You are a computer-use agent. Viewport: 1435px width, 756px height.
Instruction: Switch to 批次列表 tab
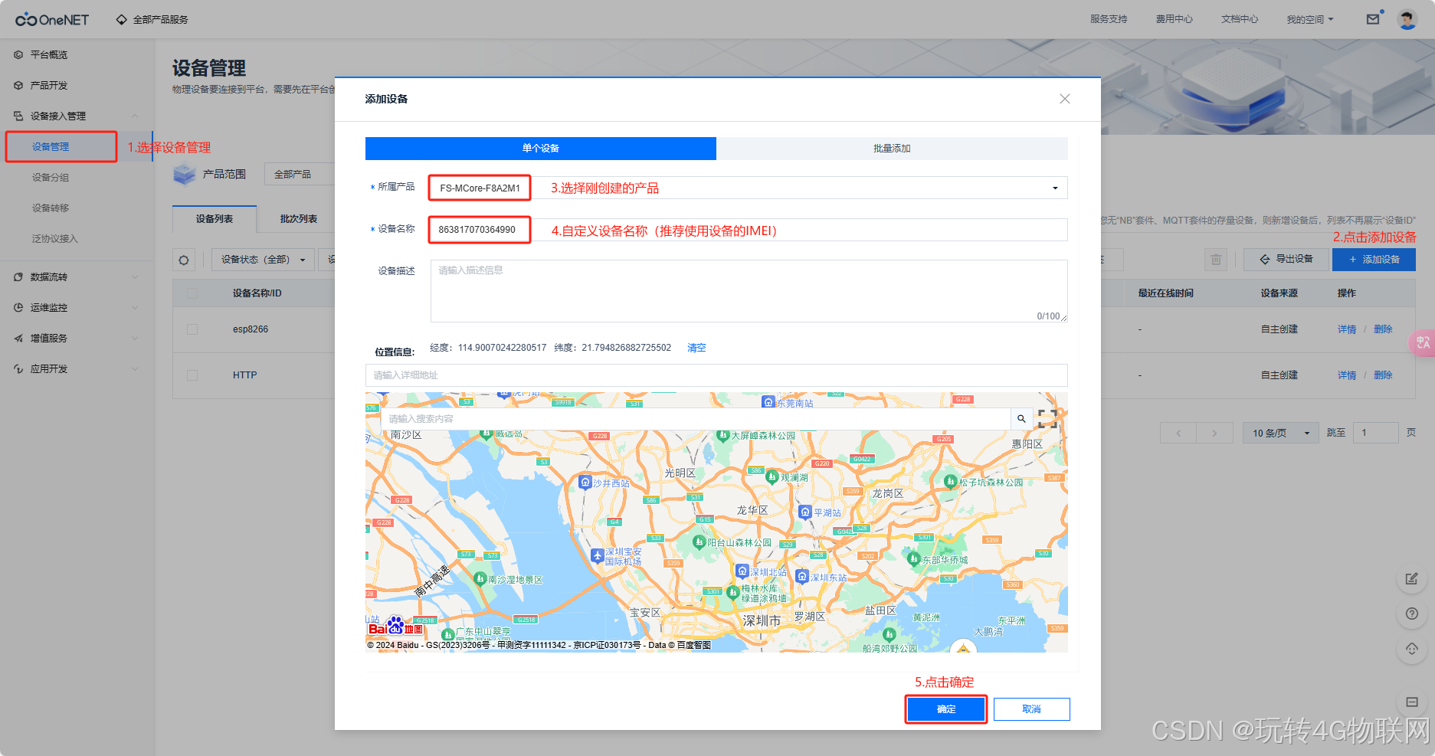click(299, 219)
